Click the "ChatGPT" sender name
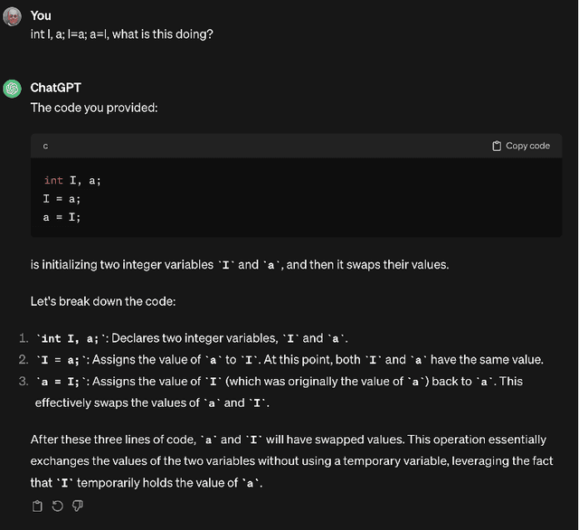Viewport: 579px width, 530px height. click(56, 88)
